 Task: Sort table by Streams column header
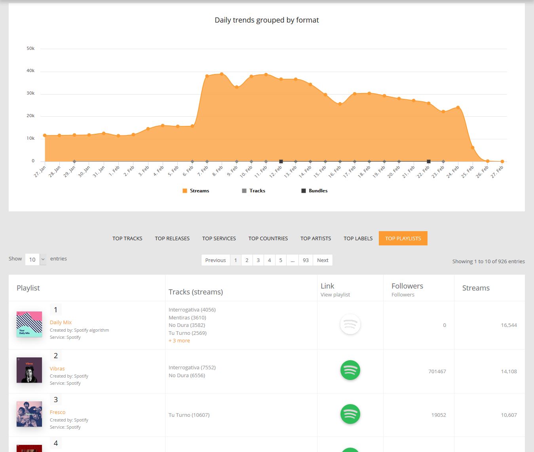tap(476, 288)
